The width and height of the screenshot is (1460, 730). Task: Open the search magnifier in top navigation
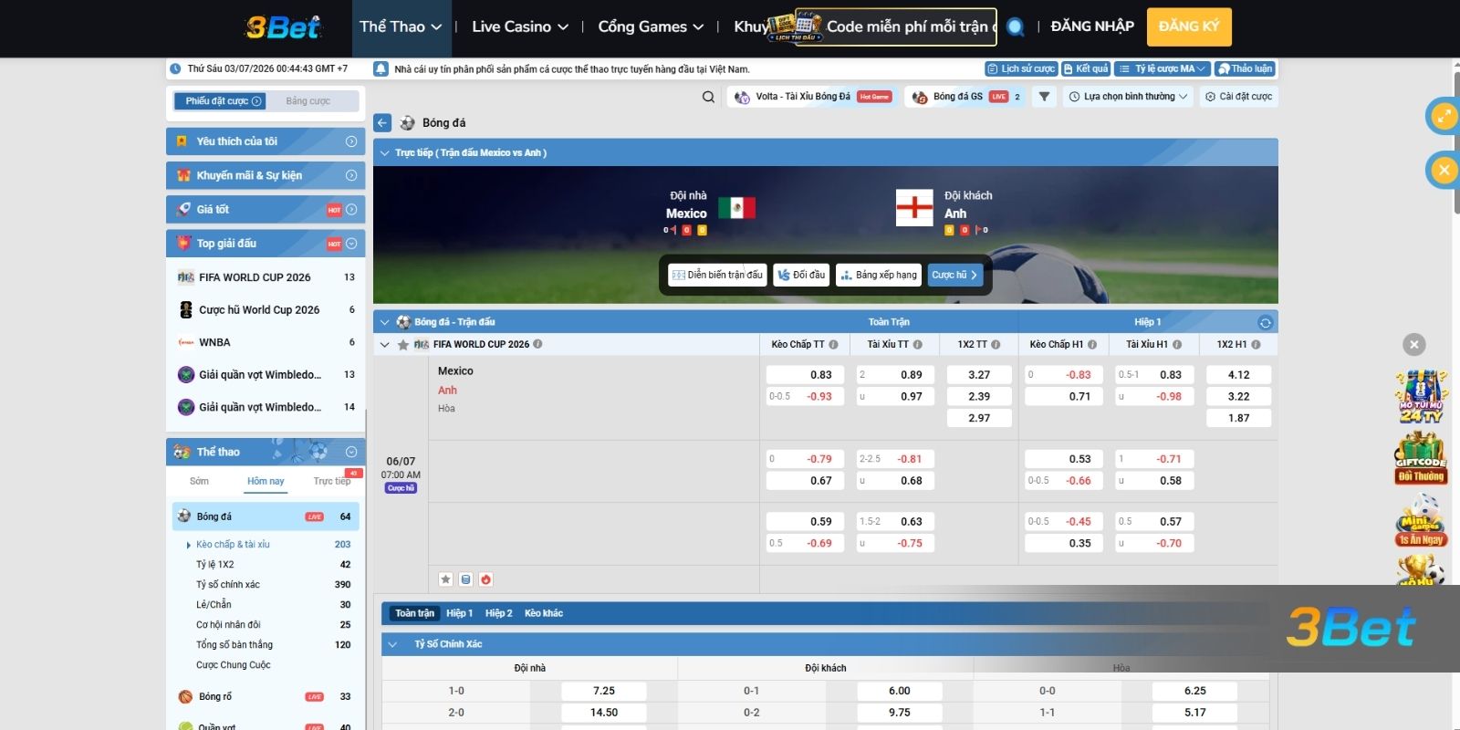[x=1015, y=27]
